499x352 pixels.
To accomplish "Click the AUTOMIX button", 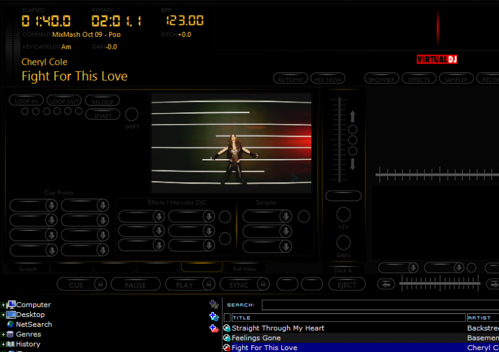I will point(290,79).
